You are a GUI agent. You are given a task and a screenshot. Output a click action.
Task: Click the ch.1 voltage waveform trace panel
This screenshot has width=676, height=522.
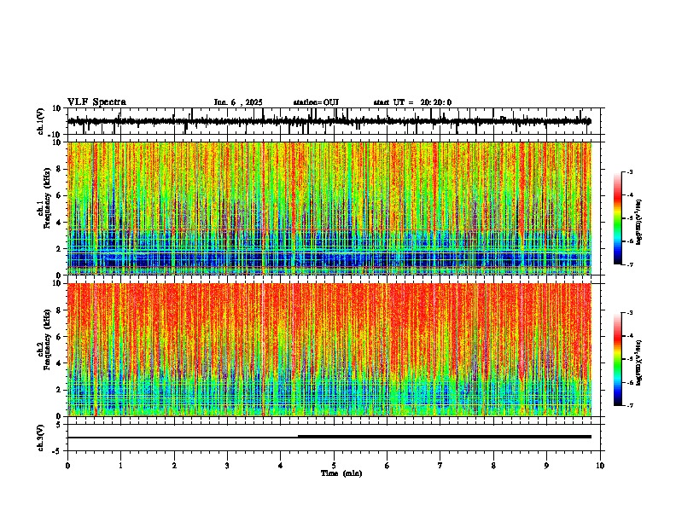pos(335,121)
